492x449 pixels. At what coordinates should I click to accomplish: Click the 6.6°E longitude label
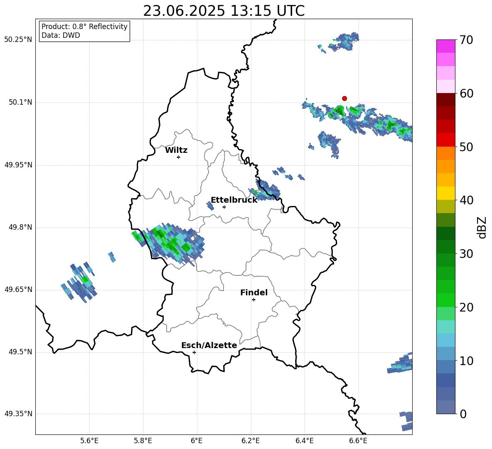358,441
